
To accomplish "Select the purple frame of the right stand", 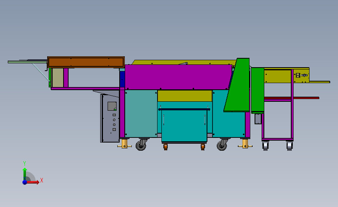I will (292, 104).
